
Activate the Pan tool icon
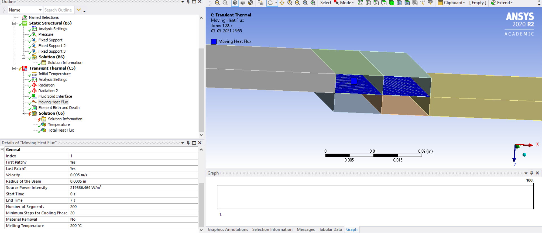[282, 3]
